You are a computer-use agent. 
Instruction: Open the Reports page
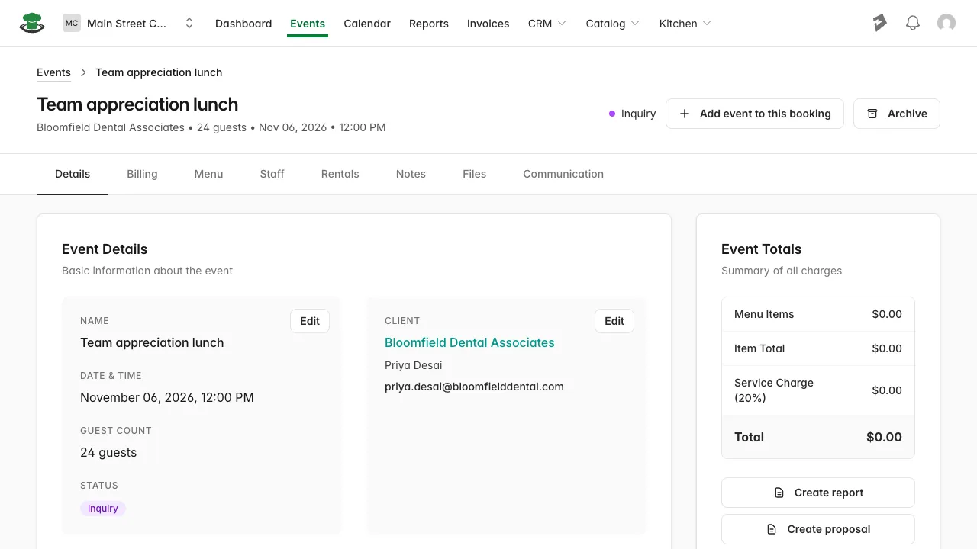[429, 24]
